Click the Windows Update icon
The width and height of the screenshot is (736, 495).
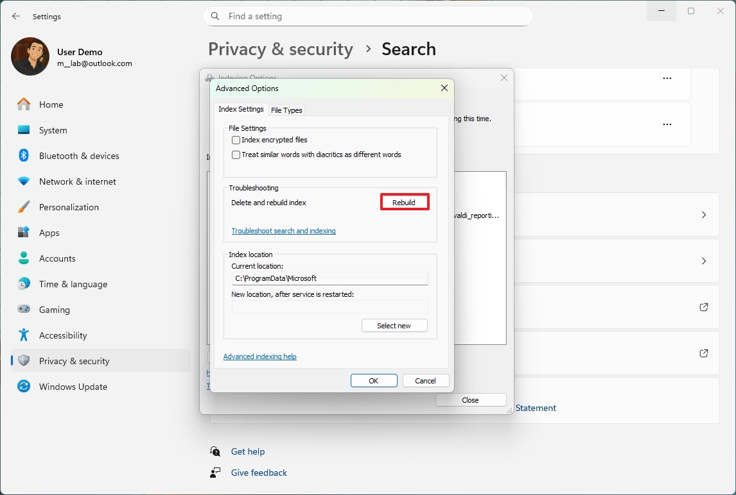click(x=24, y=387)
